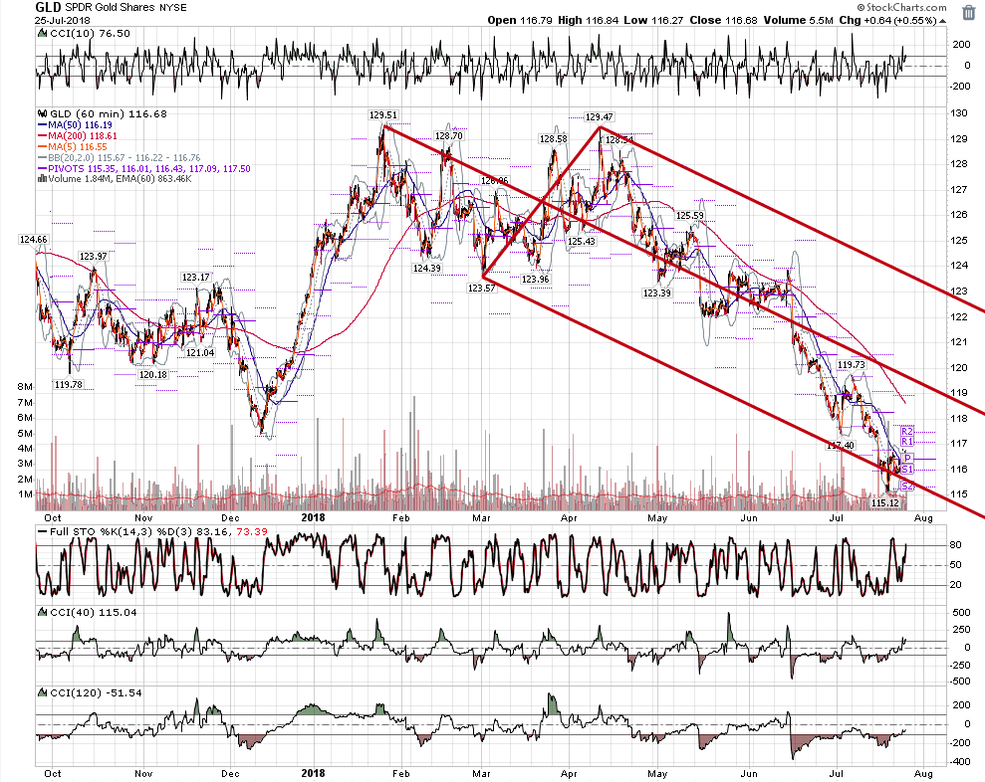Click the blue MA(50) legend line swatch

pyautogui.click(x=43, y=125)
